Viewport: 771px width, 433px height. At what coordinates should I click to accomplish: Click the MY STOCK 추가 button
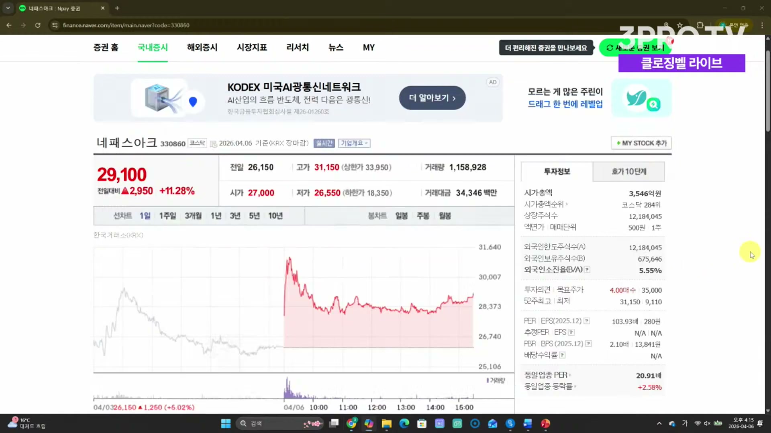click(641, 143)
